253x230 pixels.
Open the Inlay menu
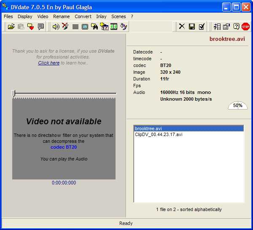pos(101,16)
